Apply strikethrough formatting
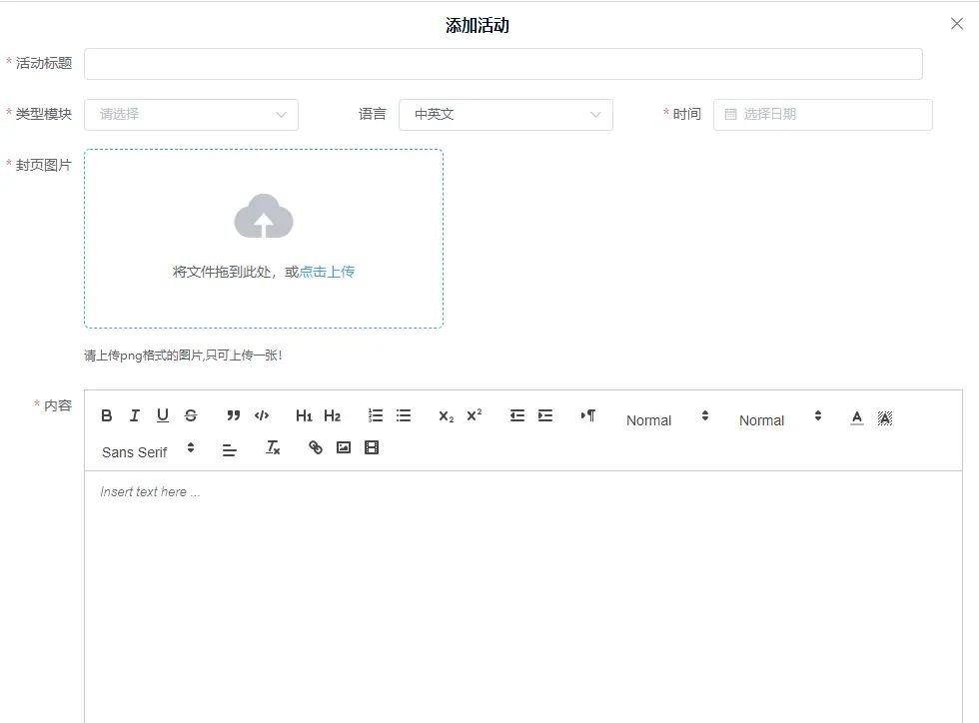The width and height of the screenshot is (979, 723). point(188,415)
